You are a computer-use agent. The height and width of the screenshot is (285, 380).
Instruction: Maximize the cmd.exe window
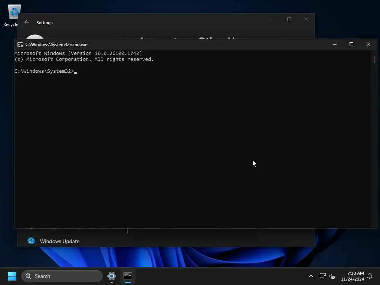[351, 44]
